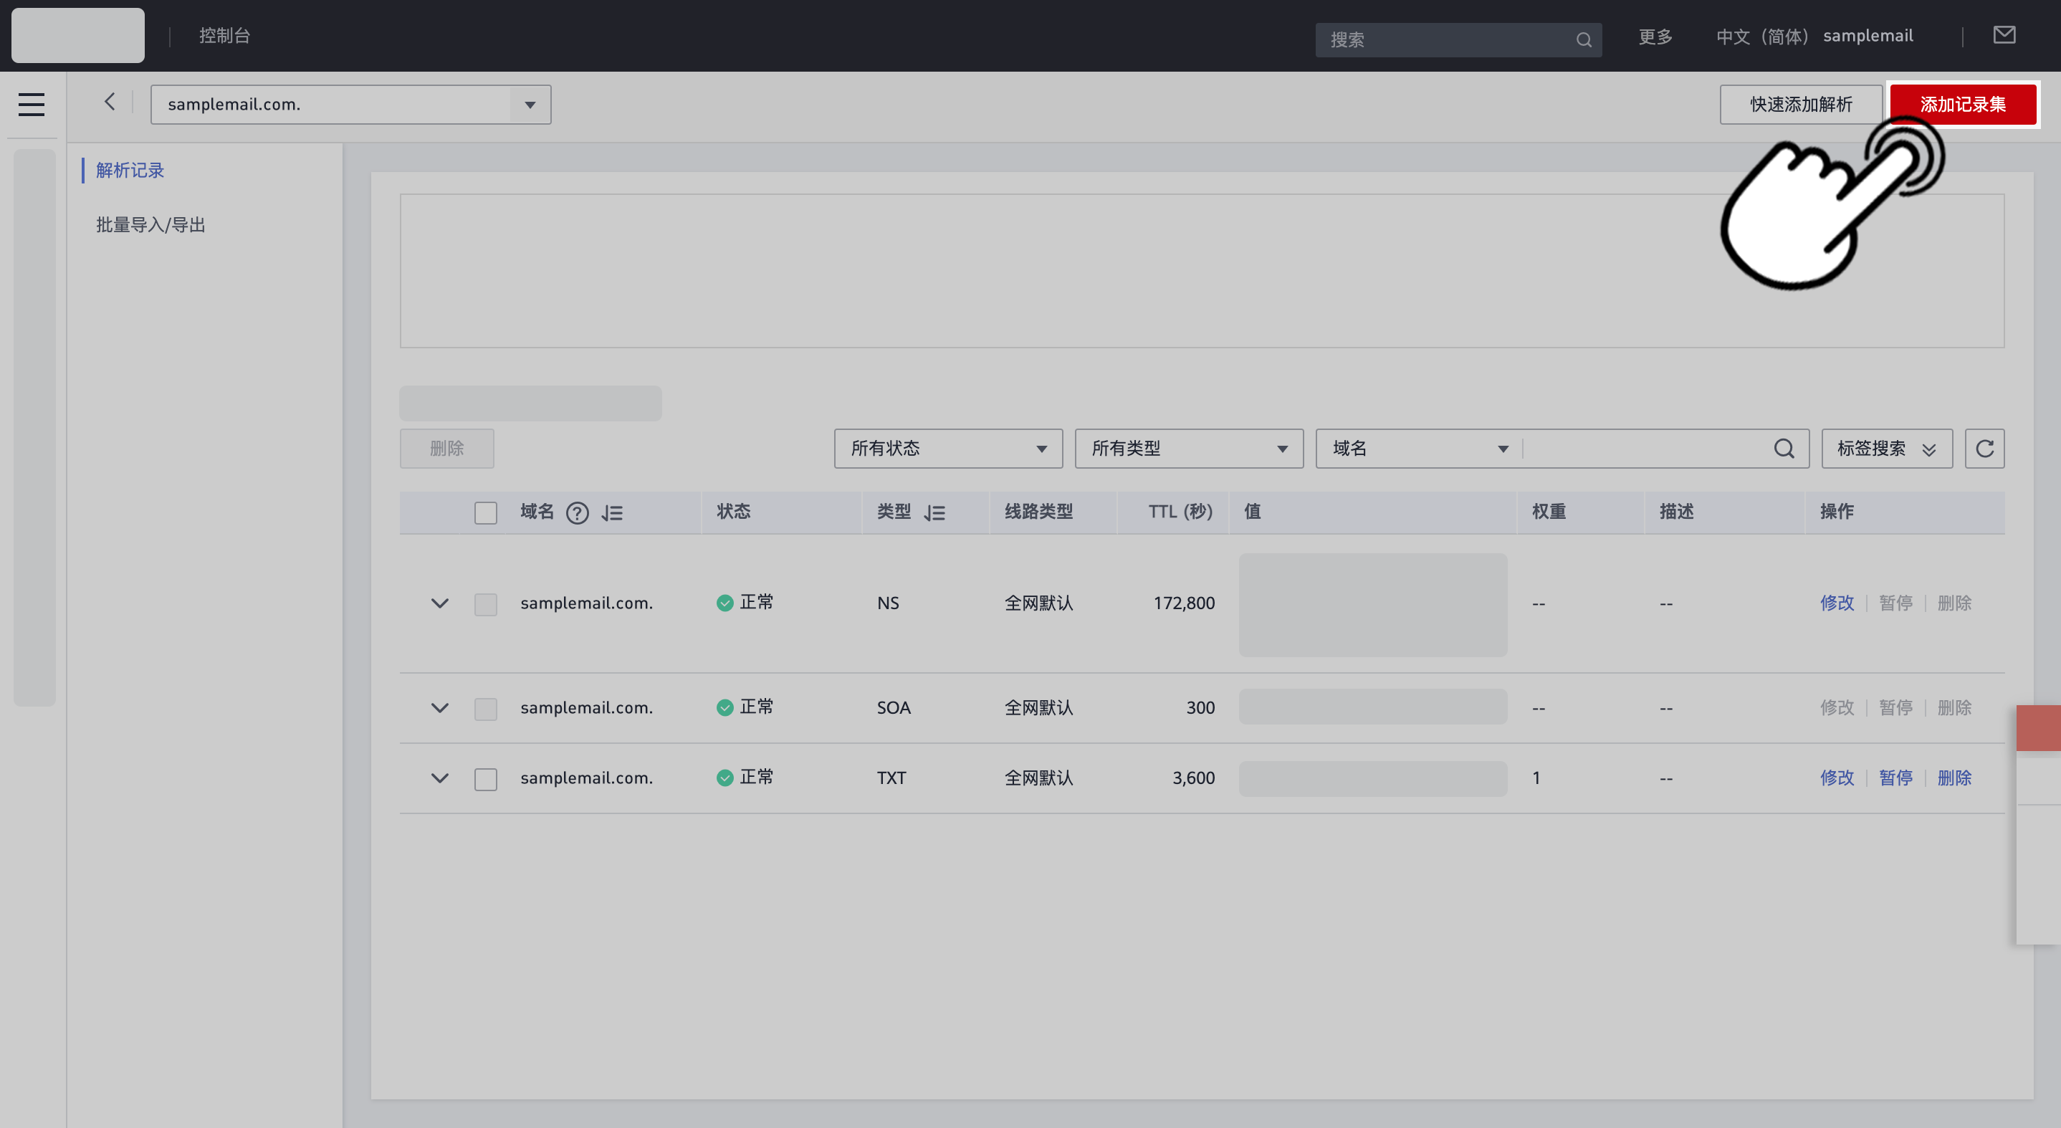Open the 所有状态 status dropdown
2061x1128 pixels.
[x=948, y=449]
